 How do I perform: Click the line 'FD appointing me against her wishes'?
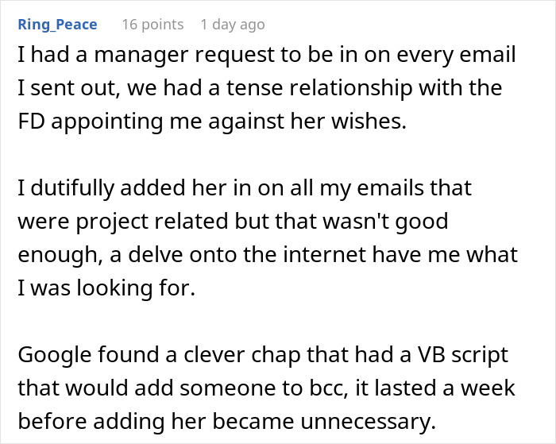pos(212,121)
